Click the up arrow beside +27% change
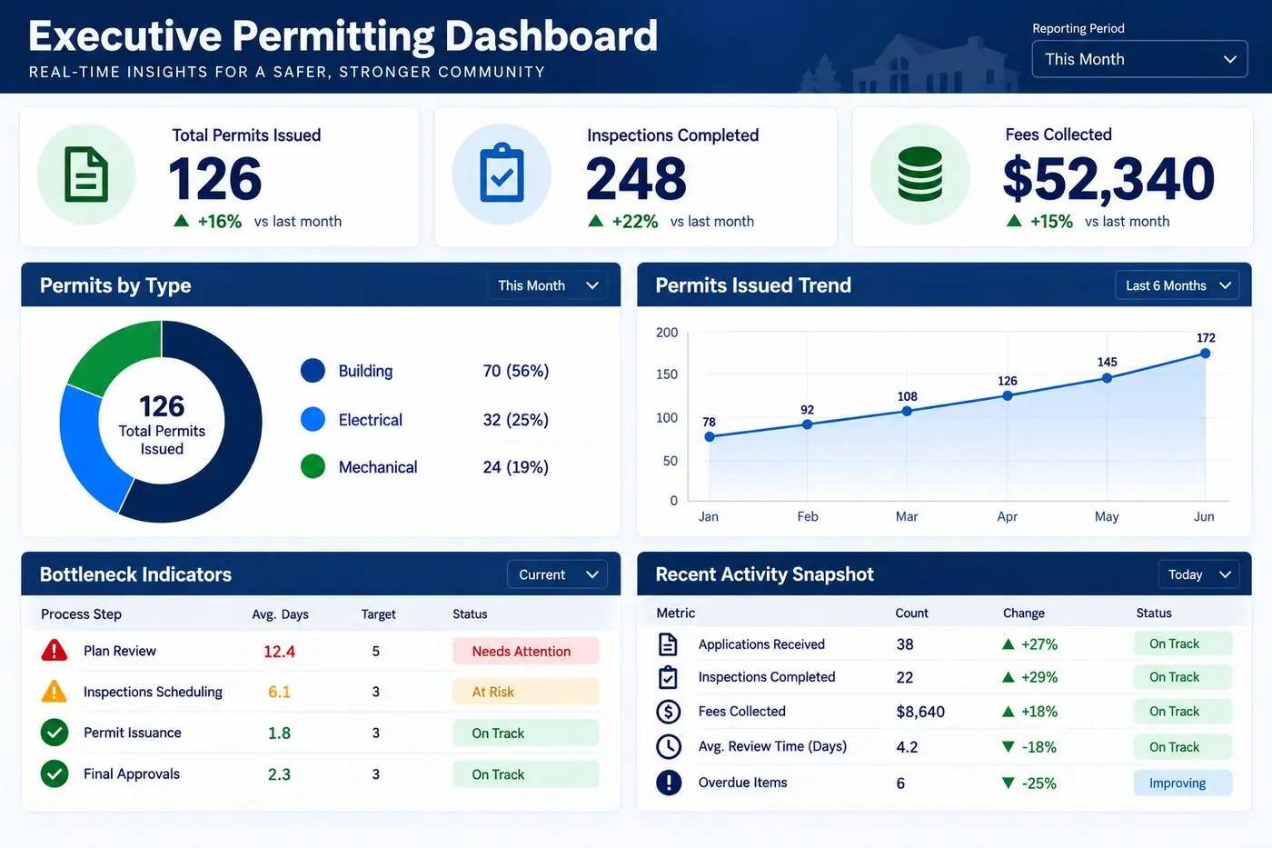 (x=1008, y=644)
